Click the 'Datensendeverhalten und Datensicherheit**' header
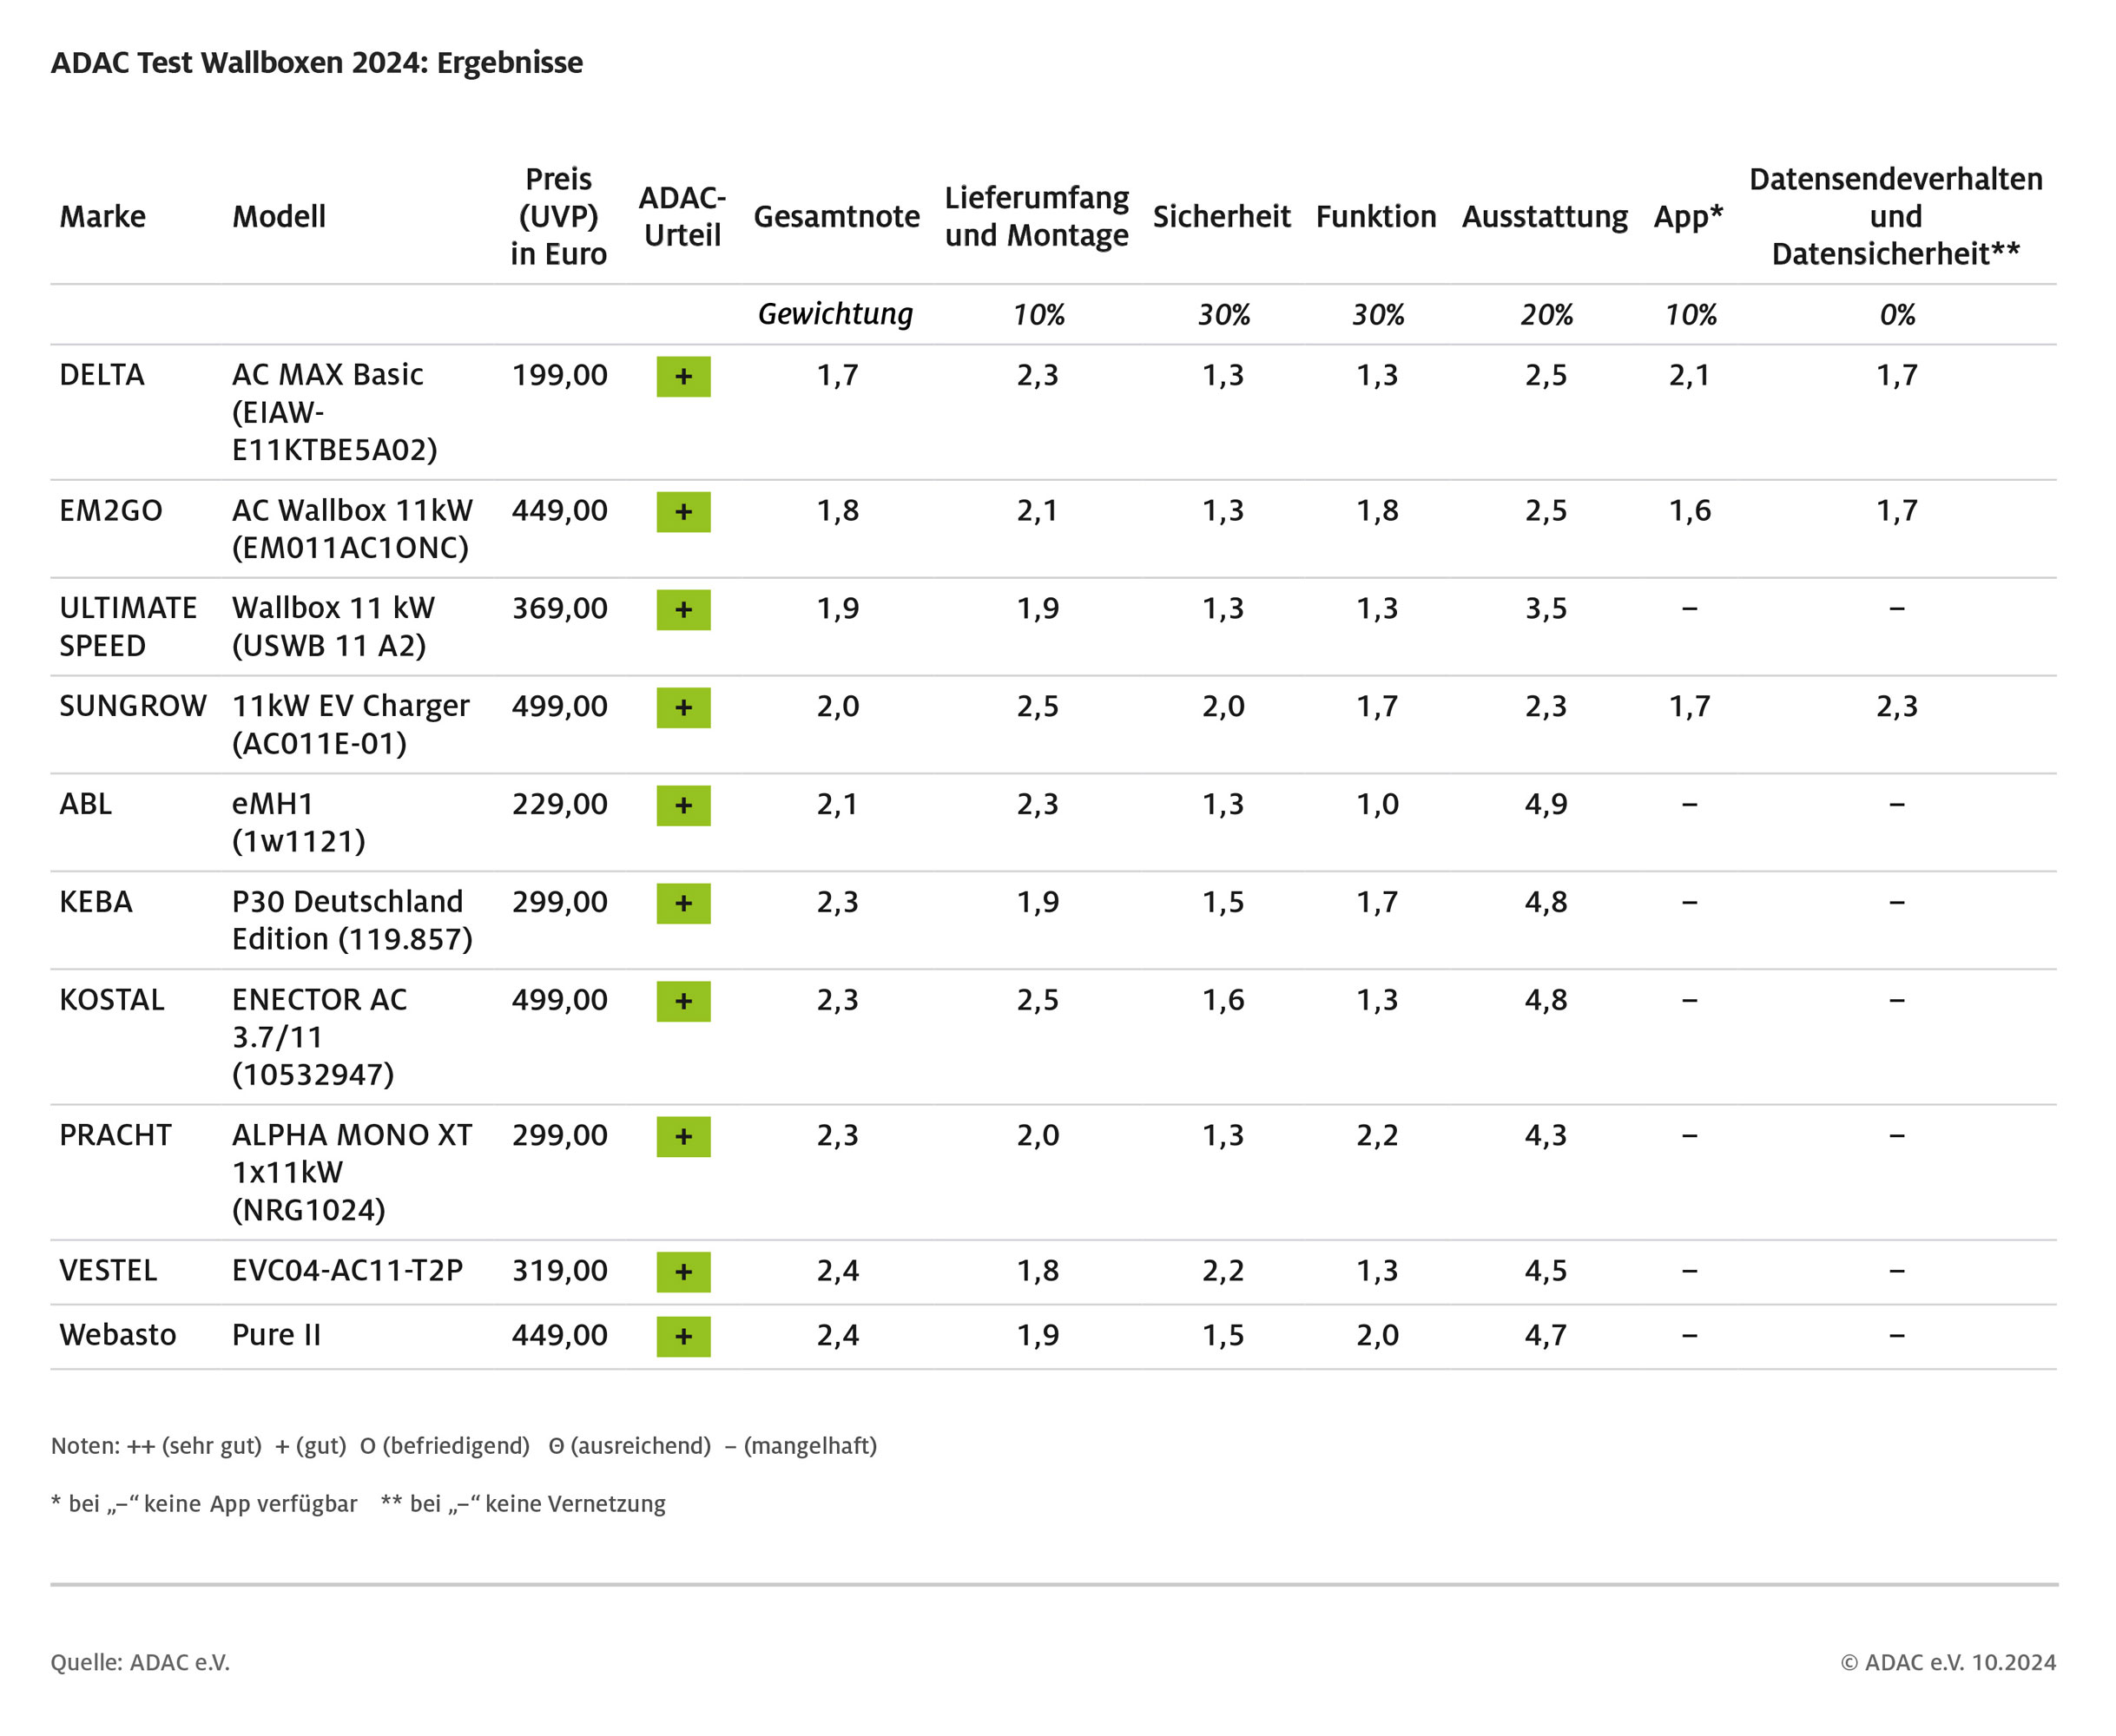The image size is (2116, 1736). [x=1896, y=217]
